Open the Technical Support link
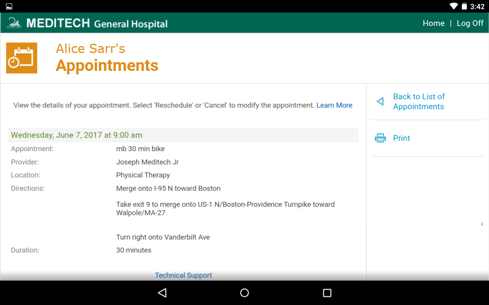The width and height of the screenshot is (489, 305). pyautogui.click(x=183, y=275)
